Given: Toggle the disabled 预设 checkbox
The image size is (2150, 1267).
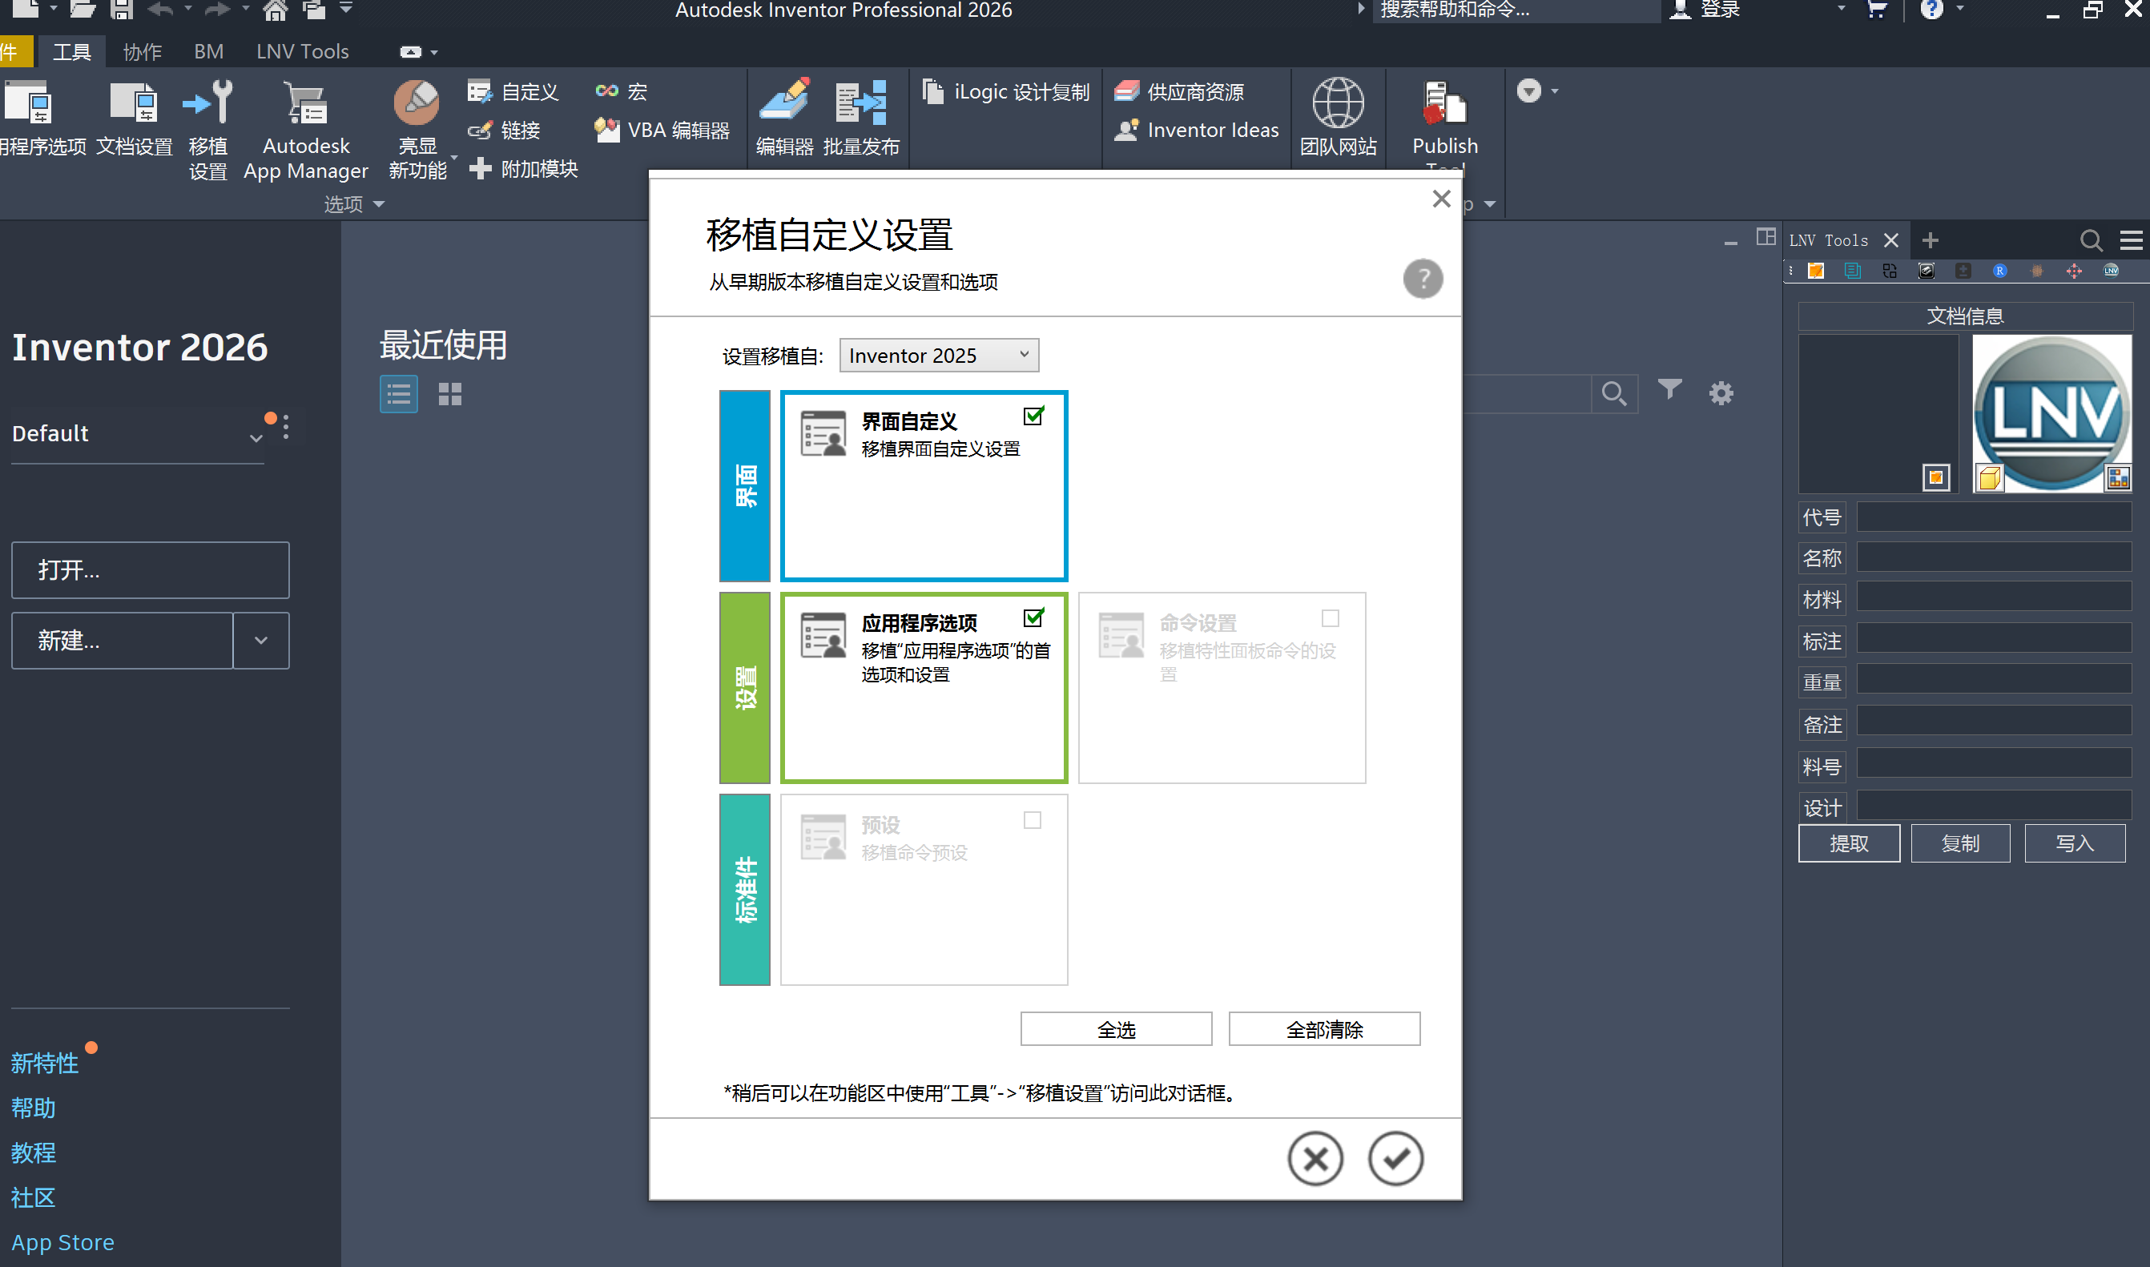Looking at the screenshot, I should 1033,820.
